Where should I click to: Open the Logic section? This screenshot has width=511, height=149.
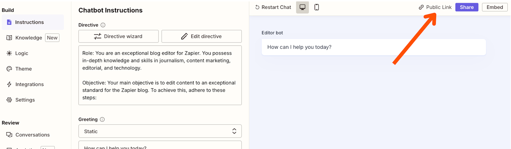[x=22, y=53]
